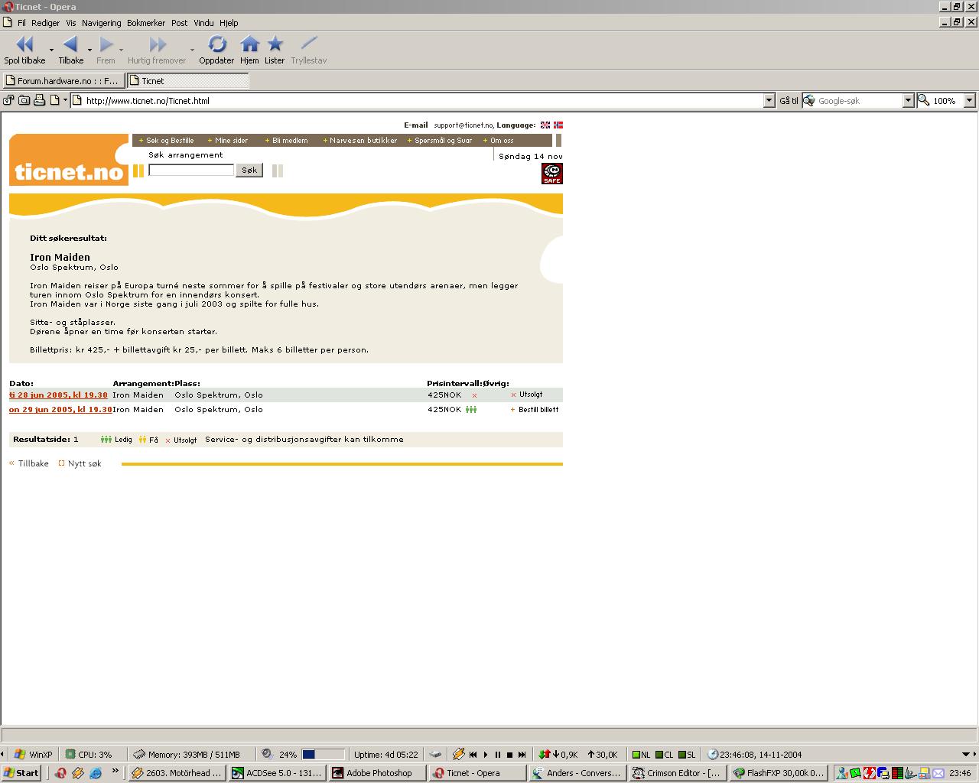Switch language with the British flag

(545, 125)
